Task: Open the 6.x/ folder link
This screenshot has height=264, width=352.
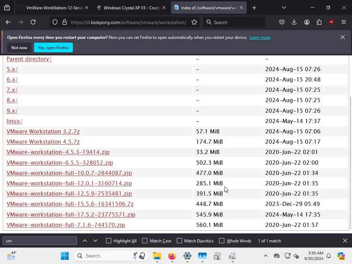Action: point(12,79)
